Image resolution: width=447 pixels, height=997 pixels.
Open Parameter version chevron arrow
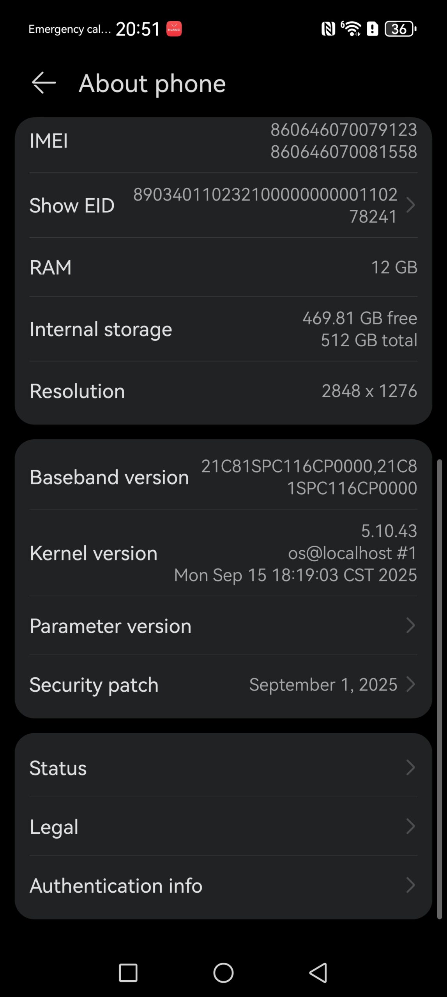[410, 625]
